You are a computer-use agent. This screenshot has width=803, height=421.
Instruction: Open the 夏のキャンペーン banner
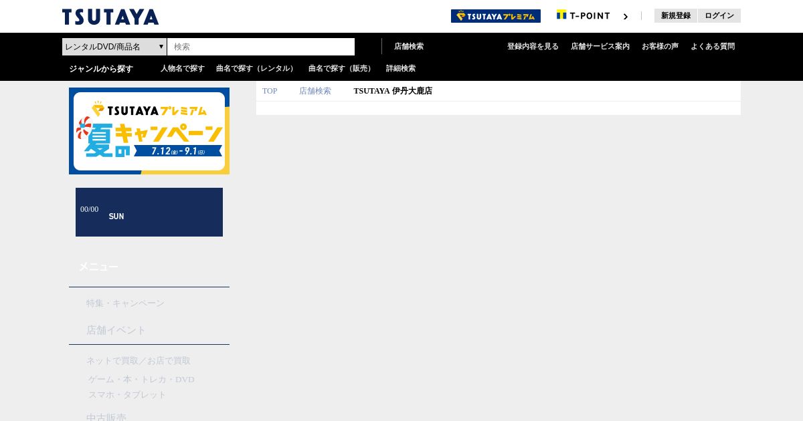pos(149,131)
